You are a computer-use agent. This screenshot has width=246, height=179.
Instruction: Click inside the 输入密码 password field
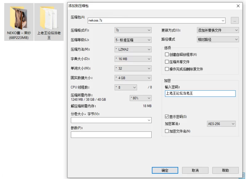(200, 93)
